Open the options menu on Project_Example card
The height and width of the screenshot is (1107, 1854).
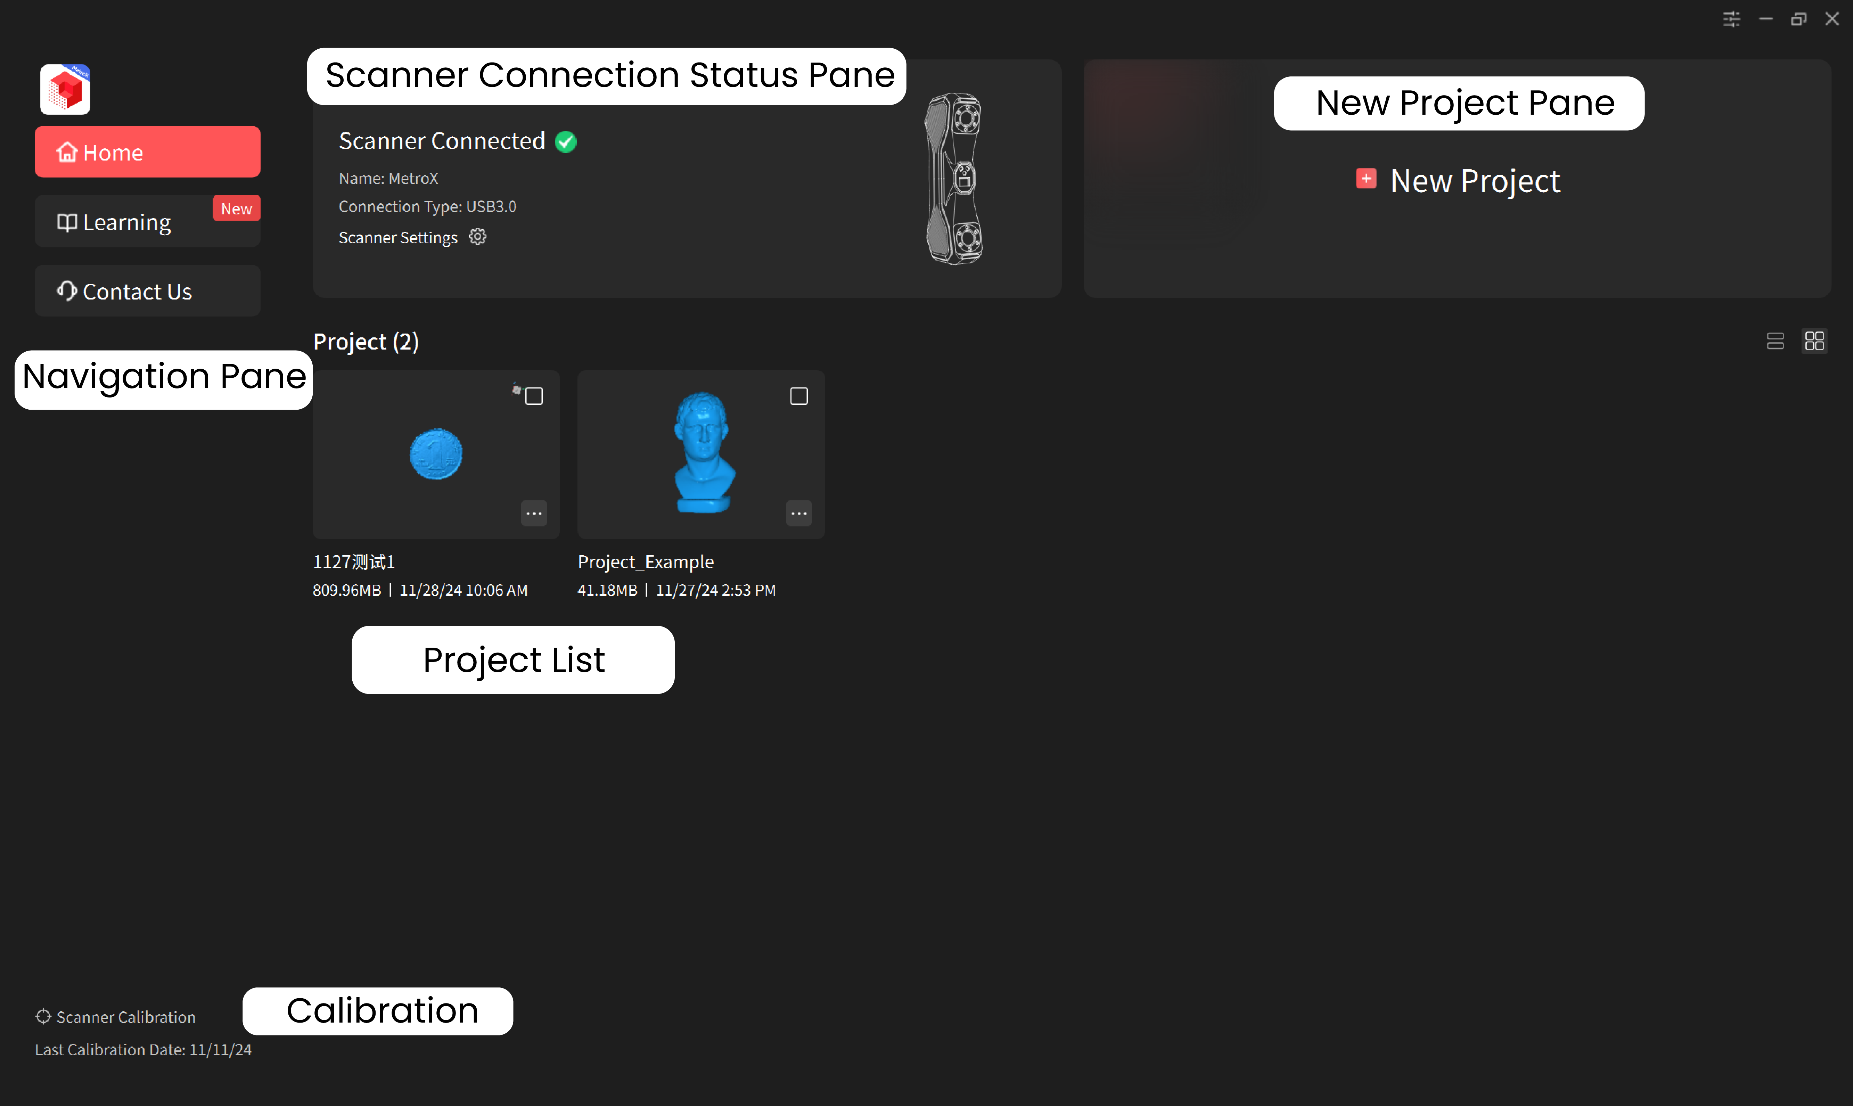pyautogui.click(x=799, y=513)
